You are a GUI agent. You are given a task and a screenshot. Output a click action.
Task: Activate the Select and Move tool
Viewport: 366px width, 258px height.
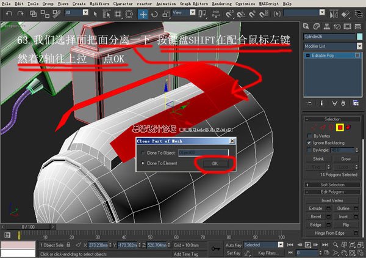pyautogui.click(x=143, y=14)
